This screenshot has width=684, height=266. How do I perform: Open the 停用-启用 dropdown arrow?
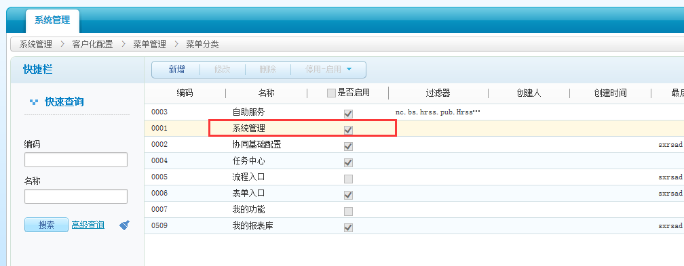coord(349,69)
